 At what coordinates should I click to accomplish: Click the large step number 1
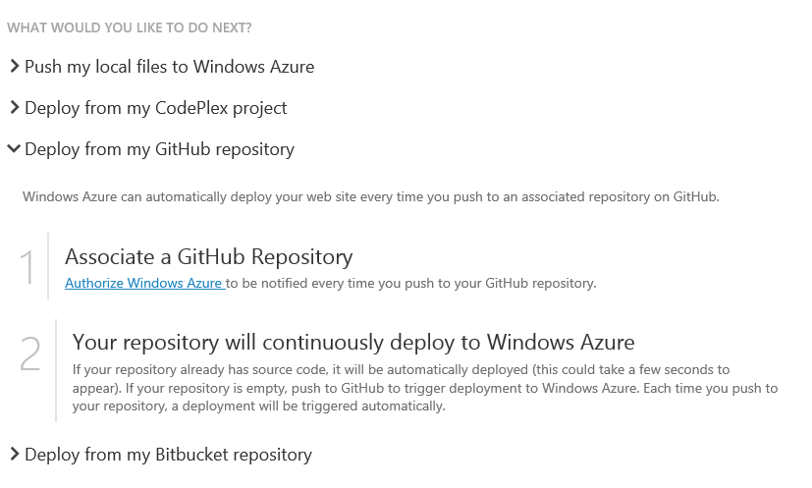pyautogui.click(x=29, y=267)
